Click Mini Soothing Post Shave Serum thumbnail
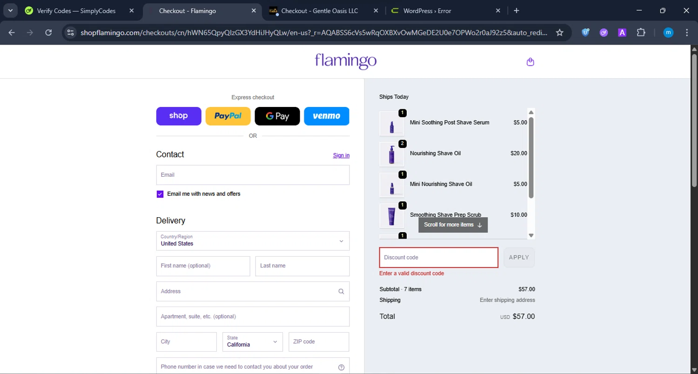The height and width of the screenshot is (374, 698). [392, 124]
